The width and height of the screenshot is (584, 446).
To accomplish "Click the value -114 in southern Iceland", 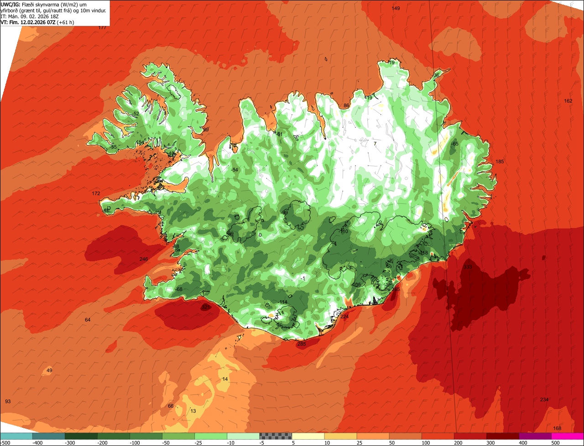I will [x=283, y=302].
